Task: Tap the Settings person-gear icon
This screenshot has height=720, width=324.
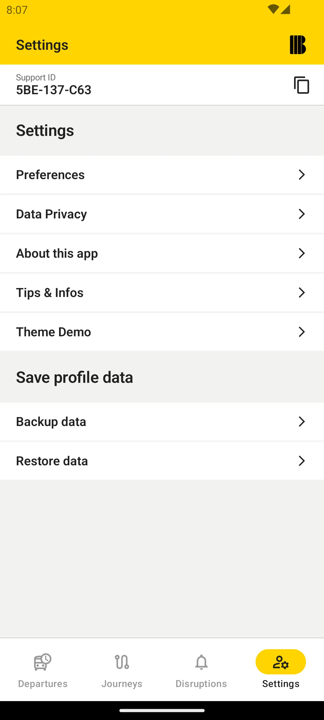Action: [281, 662]
